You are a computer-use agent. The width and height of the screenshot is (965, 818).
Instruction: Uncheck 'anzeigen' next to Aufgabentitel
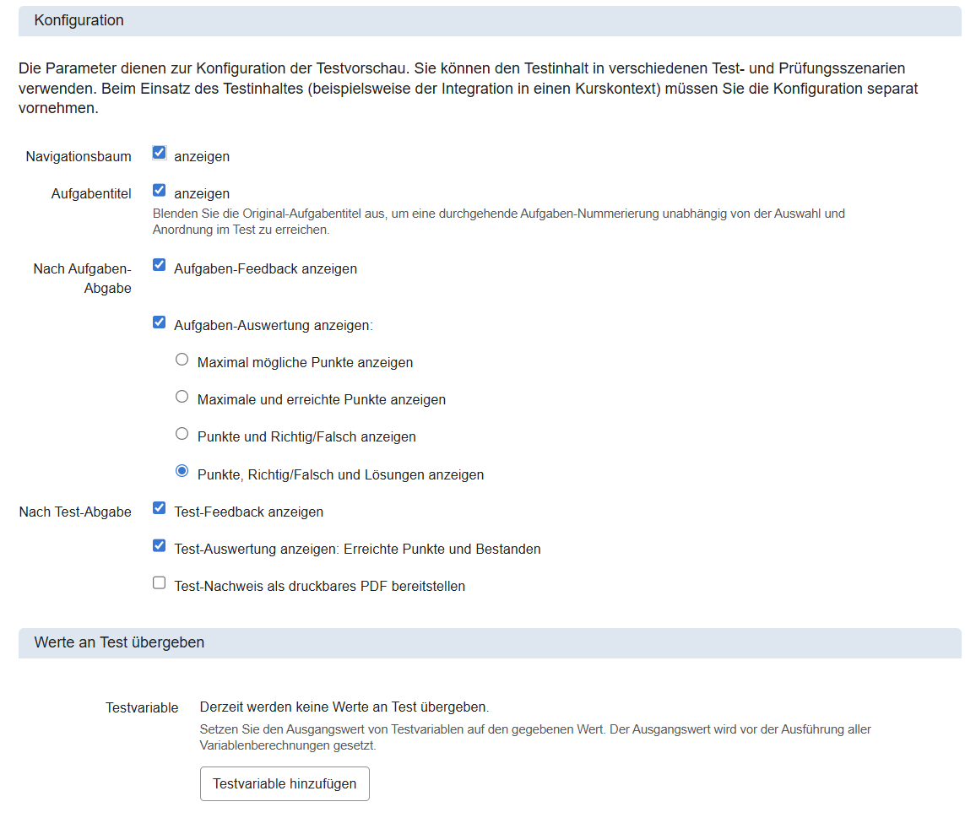click(x=159, y=190)
